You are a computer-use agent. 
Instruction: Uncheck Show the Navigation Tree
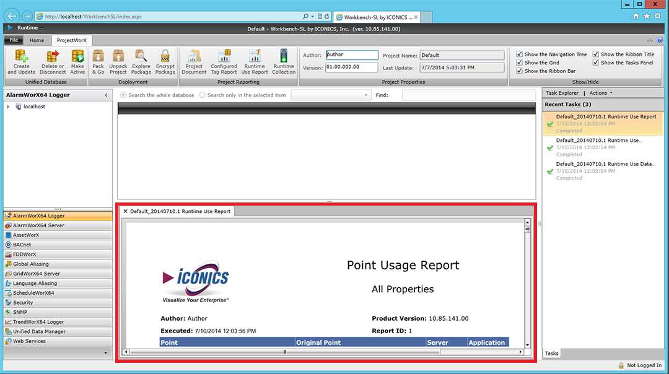520,54
